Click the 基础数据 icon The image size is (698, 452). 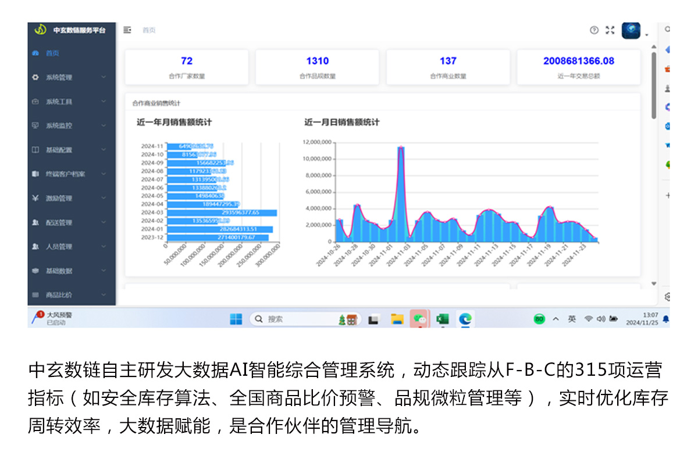pos(35,271)
